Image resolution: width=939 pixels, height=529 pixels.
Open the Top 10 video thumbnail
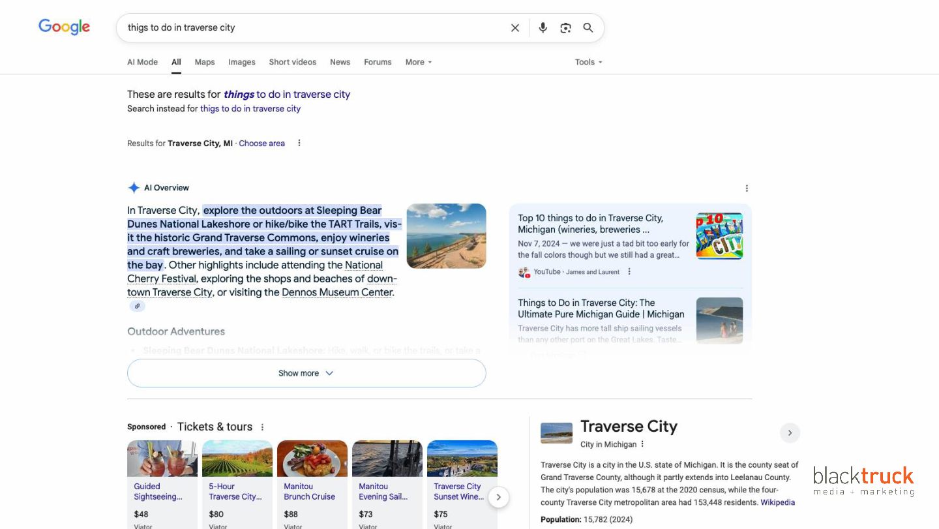(719, 235)
